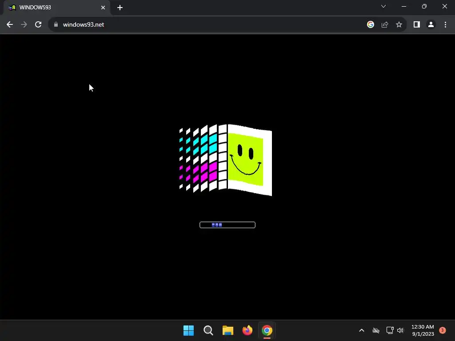Open the Chrome profile menu

(431, 25)
